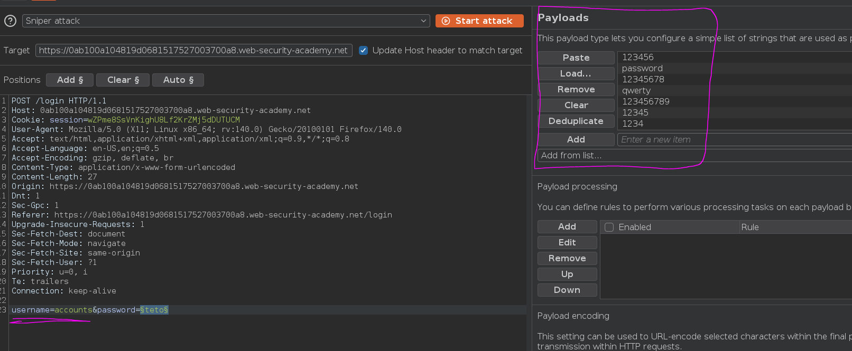Click Remove beside the payload list
This screenshot has height=351, width=852.
click(576, 90)
